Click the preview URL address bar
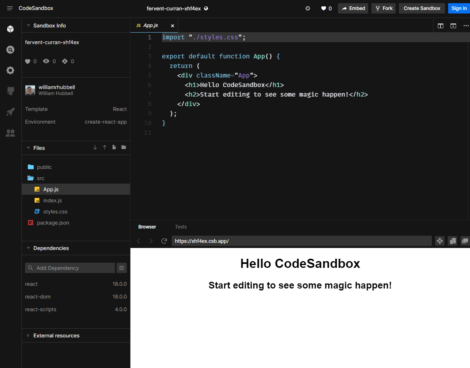The width and height of the screenshot is (470, 368). click(301, 241)
